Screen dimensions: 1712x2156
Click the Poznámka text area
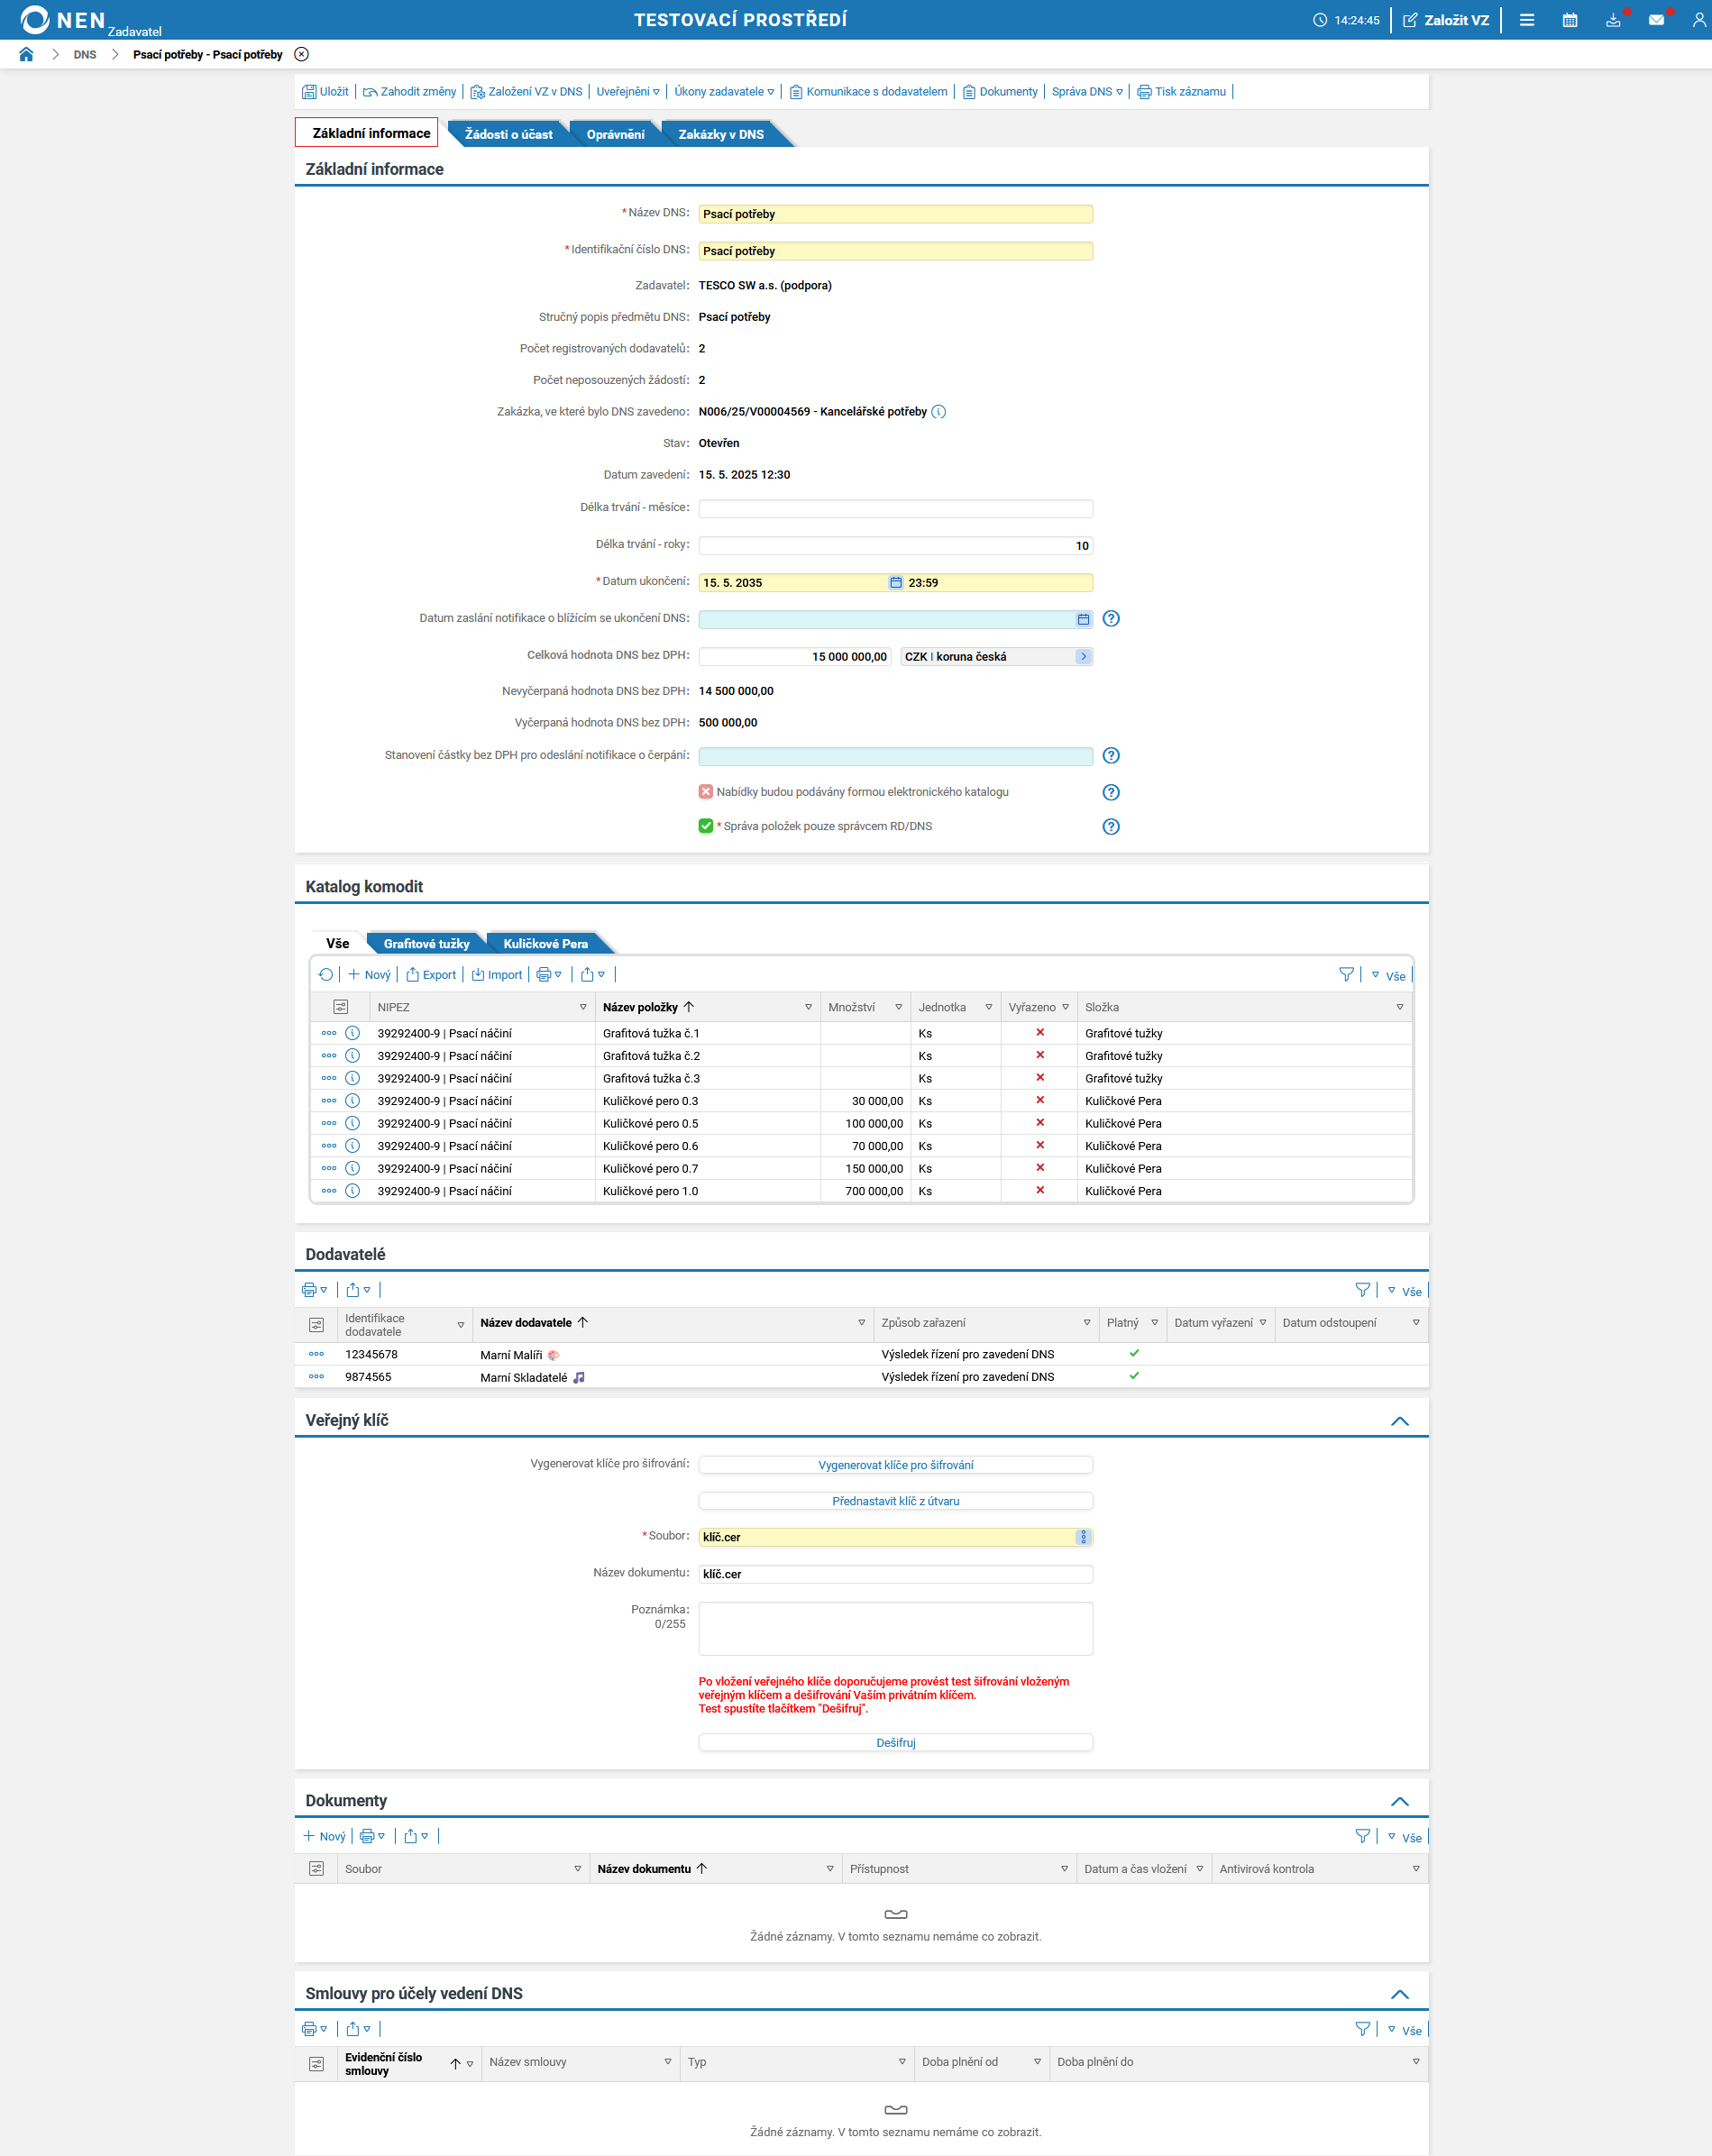click(896, 1628)
